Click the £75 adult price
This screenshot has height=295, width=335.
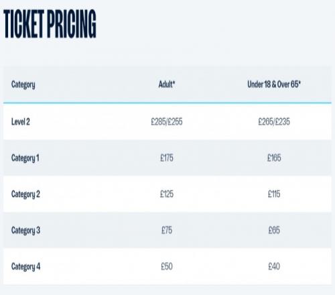tap(167, 230)
